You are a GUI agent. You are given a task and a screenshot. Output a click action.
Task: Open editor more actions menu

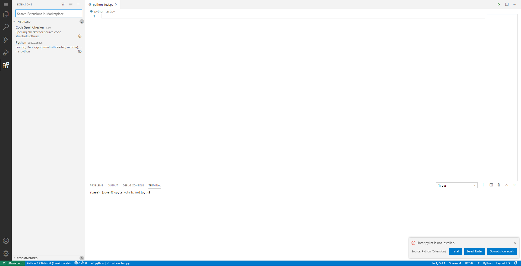(x=514, y=4)
